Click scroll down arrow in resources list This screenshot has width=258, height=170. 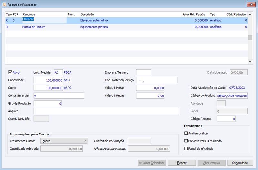tap(250, 61)
